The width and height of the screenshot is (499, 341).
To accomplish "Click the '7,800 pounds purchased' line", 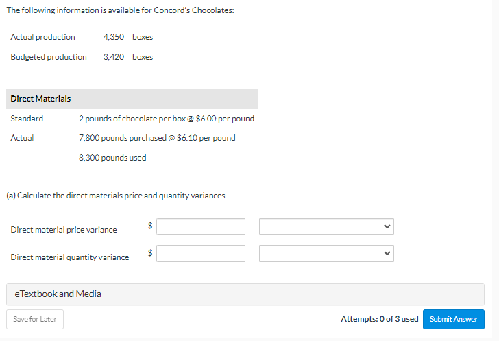I will [x=157, y=138].
